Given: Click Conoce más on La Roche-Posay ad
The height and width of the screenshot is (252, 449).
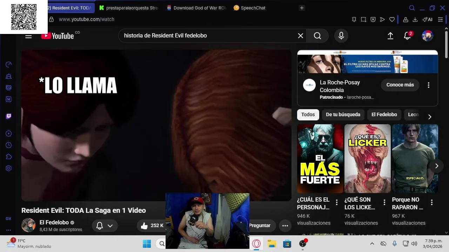Looking at the screenshot, I should pos(400,85).
